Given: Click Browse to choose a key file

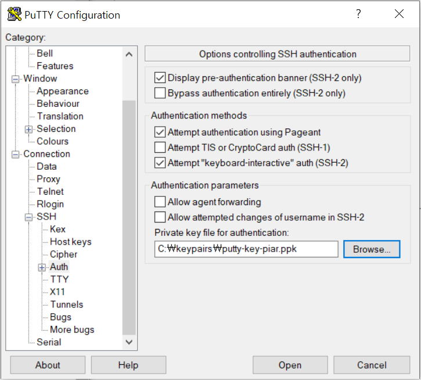Looking at the screenshot, I should tap(372, 249).
